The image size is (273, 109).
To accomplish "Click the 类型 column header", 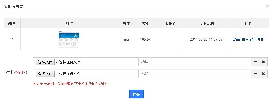I will tap(126, 23).
